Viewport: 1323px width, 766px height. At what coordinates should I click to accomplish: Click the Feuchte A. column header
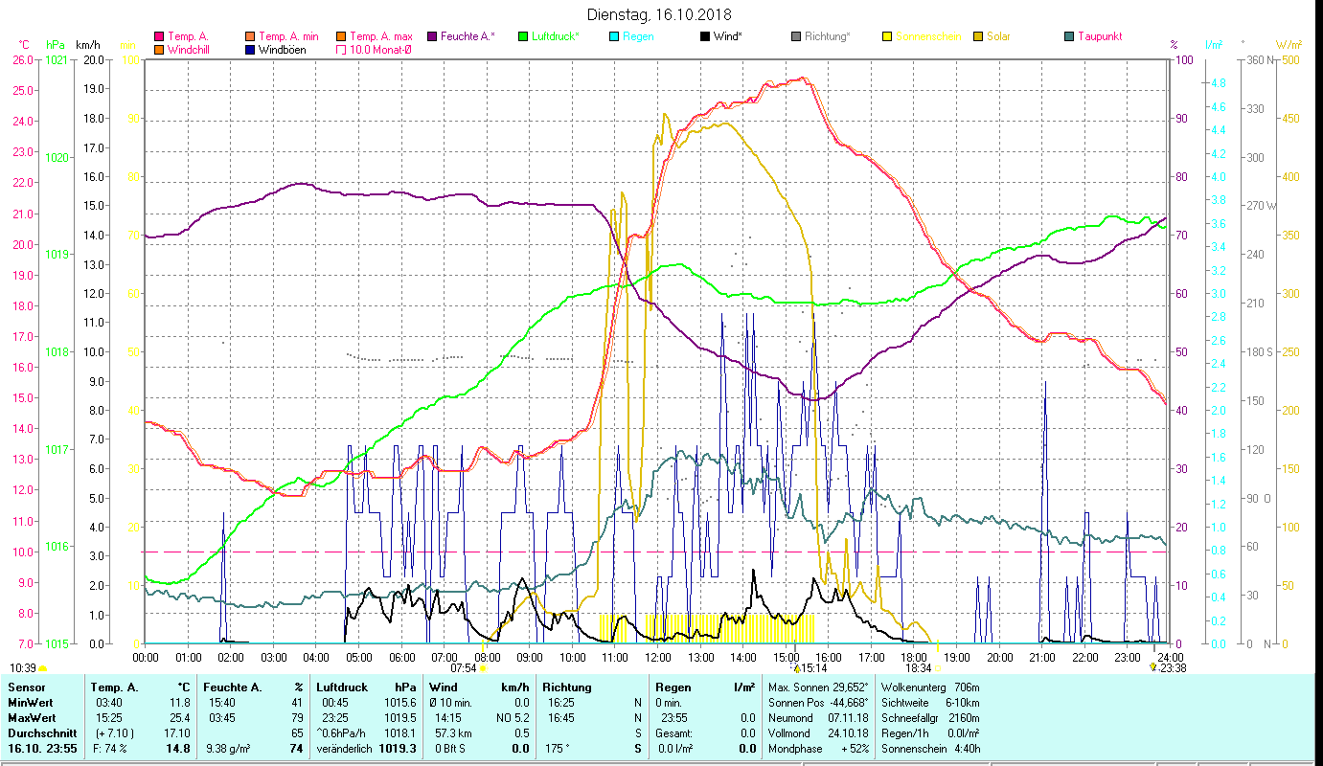point(231,687)
